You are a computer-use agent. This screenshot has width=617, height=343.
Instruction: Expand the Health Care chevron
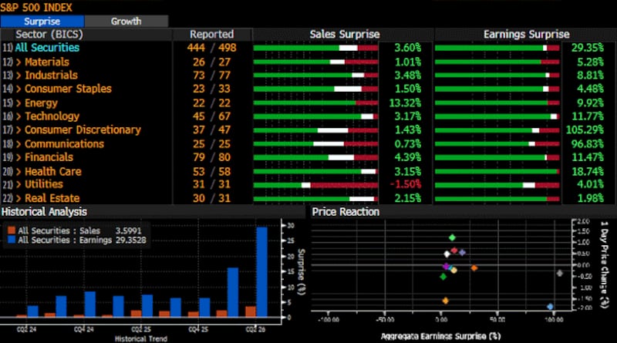click(x=19, y=171)
